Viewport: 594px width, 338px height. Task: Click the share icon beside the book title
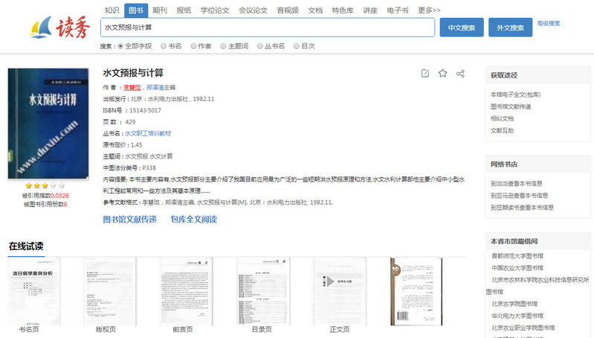[x=461, y=73]
